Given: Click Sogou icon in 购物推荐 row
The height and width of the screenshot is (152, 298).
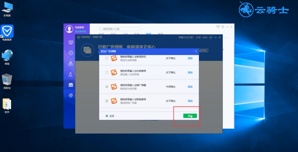Looking at the screenshot, I should pos(114,101).
